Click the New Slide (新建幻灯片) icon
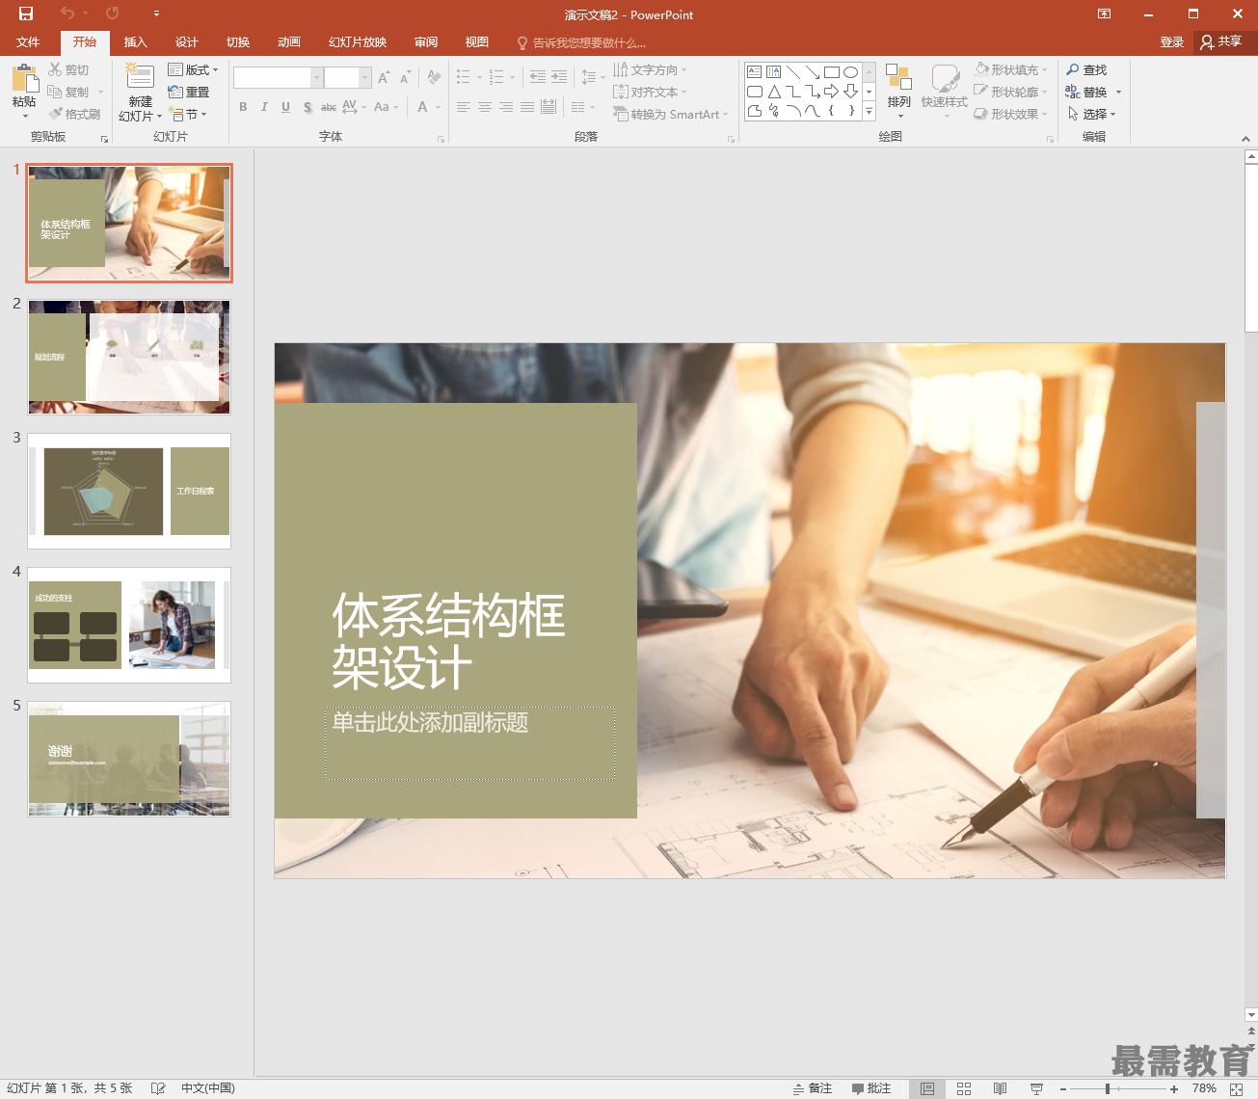 point(140,77)
